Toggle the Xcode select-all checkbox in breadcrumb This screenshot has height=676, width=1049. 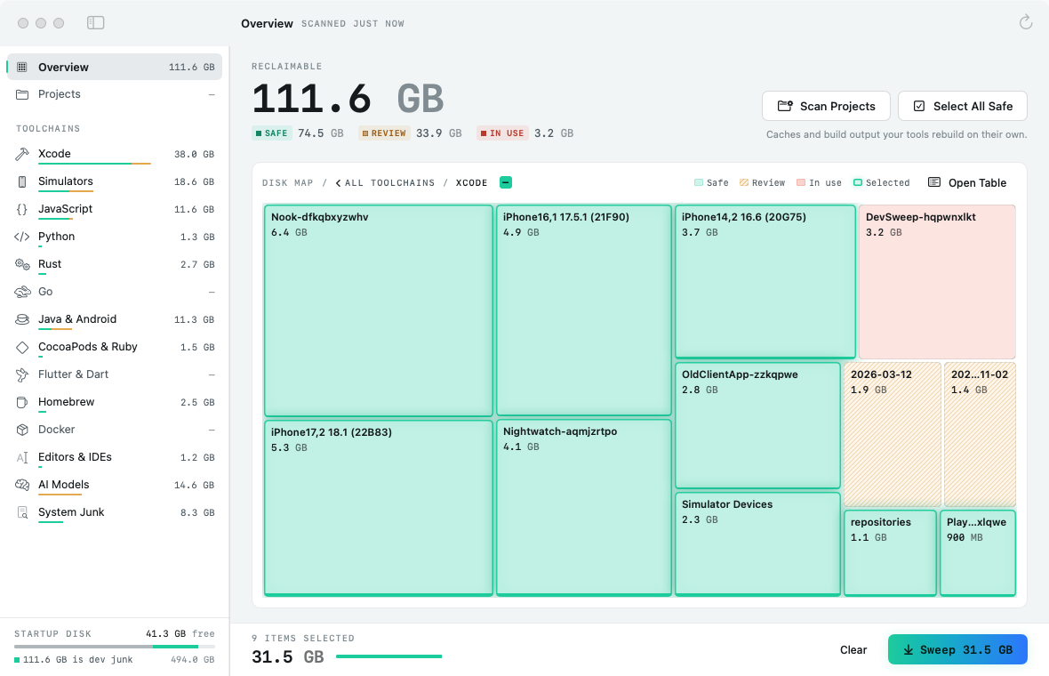506,182
